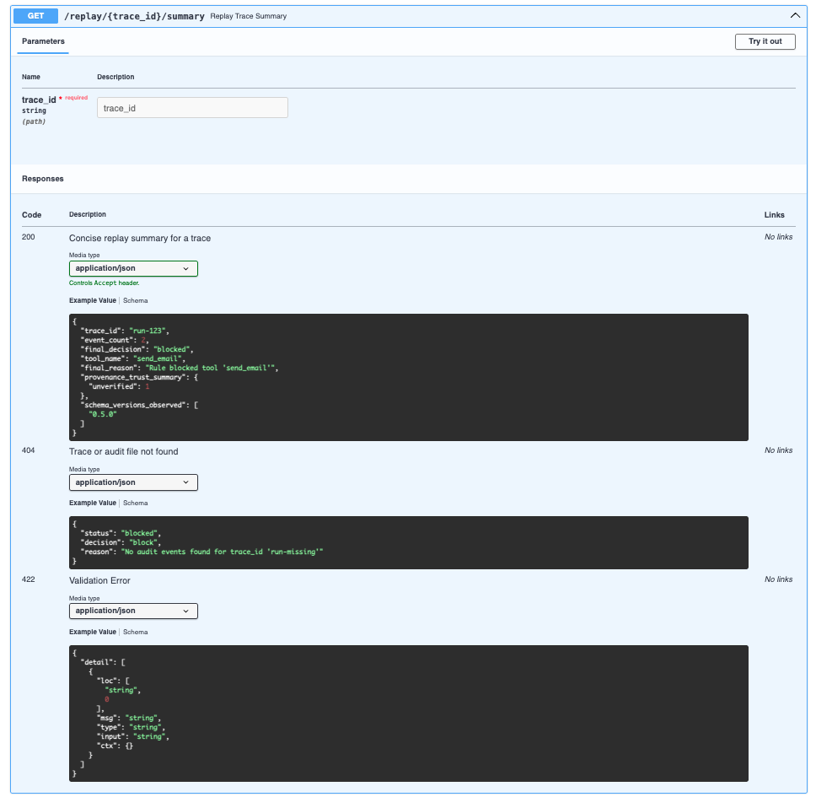The width and height of the screenshot is (816, 797).
Task: Switch to Schema for the 404 response
Action: click(x=136, y=503)
